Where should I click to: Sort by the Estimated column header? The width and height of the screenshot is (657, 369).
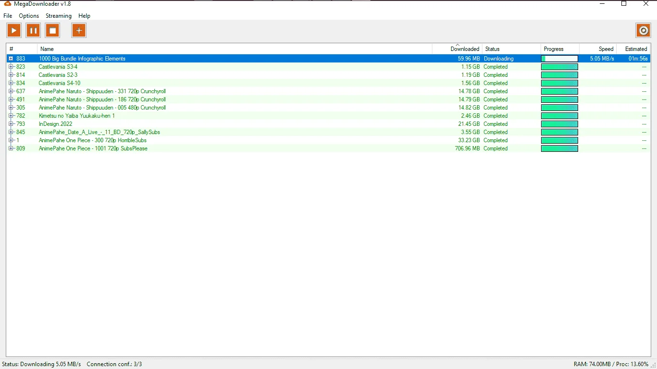[x=633, y=49]
